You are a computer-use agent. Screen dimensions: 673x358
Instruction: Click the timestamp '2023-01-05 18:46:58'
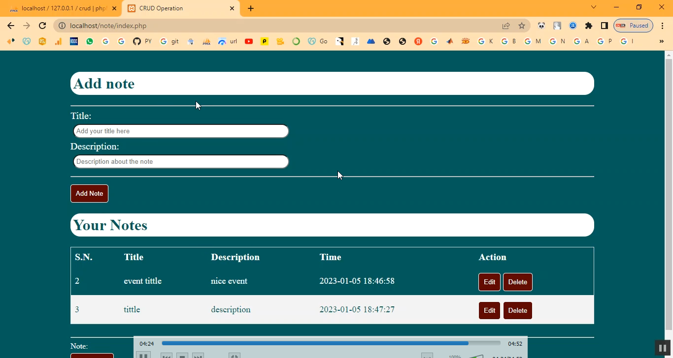point(357,281)
